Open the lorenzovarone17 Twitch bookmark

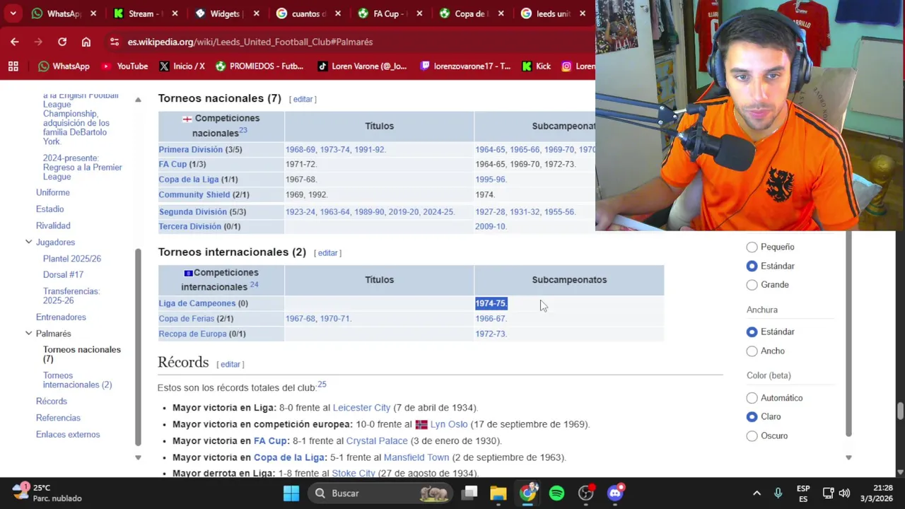pos(465,66)
